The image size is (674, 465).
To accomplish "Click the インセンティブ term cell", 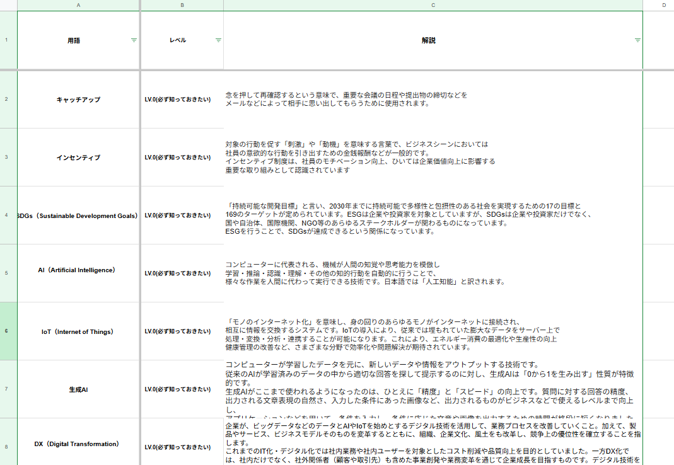I will click(78, 158).
